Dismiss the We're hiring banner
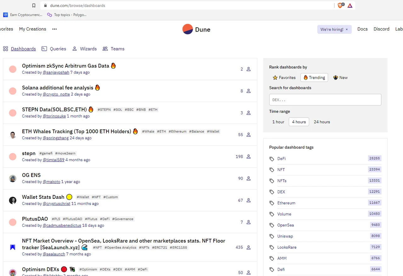This screenshot has height=276, width=403. tap(347, 29)
